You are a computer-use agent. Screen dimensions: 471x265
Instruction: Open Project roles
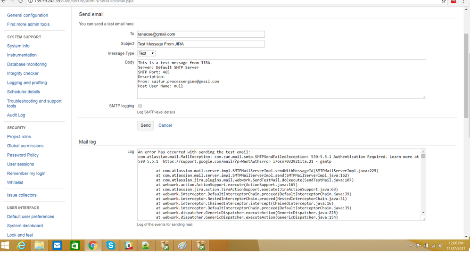pyautogui.click(x=19, y=137)
